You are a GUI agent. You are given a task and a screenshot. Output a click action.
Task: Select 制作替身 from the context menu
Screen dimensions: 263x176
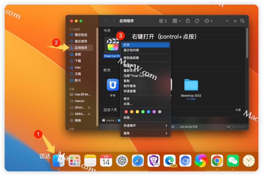click(145, 86)
